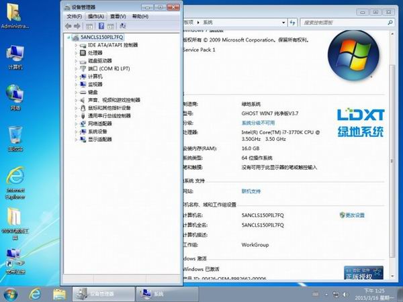Open Help via the blue question mark icon
Viewport: 403px width, 302px height.
pos(101,26)
